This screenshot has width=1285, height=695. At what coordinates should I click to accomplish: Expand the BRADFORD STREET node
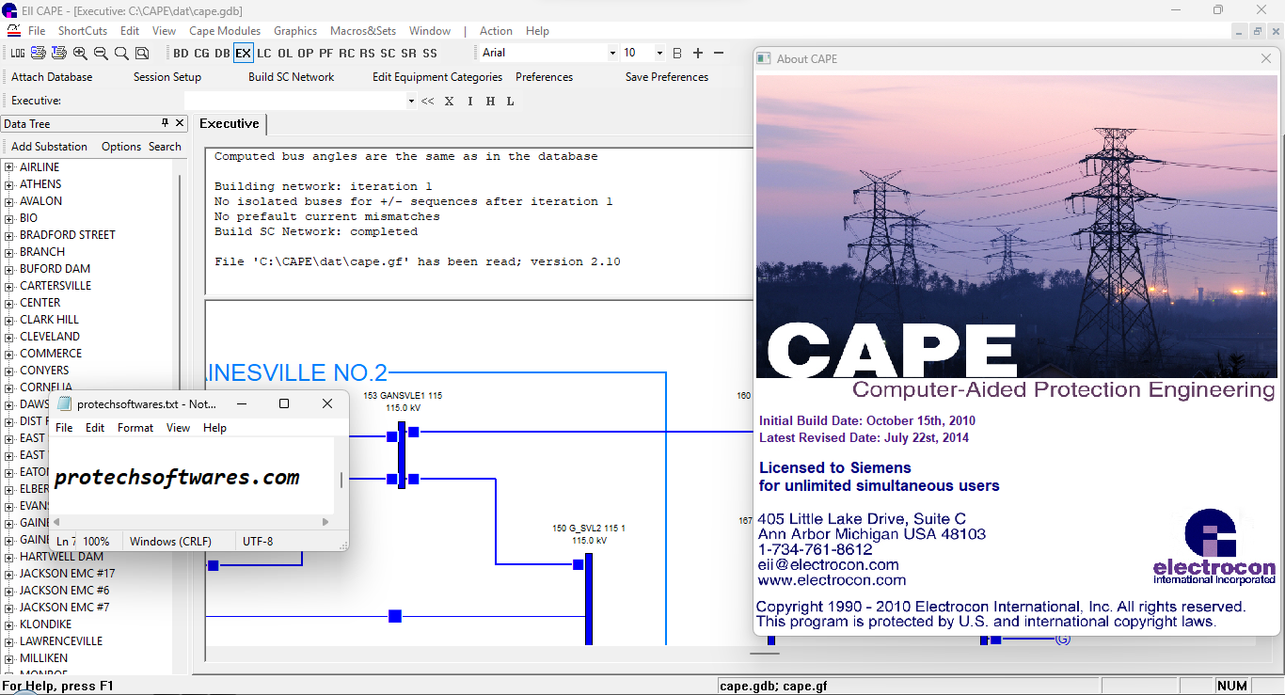pyautogui.click(x=9, y=235)
